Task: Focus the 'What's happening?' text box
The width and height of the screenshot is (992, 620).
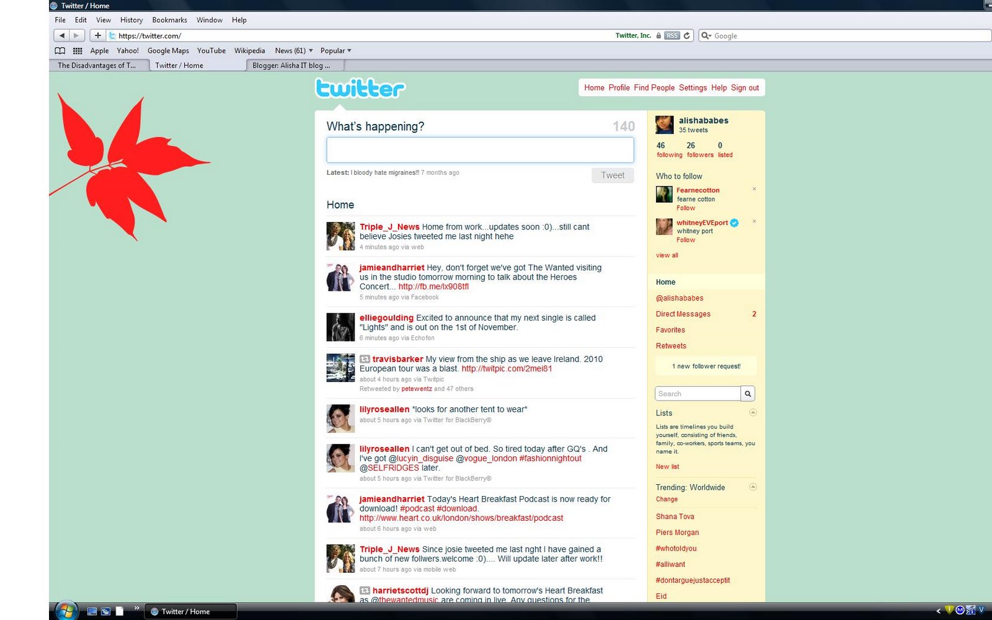Action: (480, 150)
